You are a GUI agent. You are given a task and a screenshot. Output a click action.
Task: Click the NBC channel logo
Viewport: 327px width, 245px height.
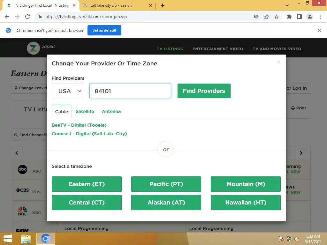(x=23, y=211)
